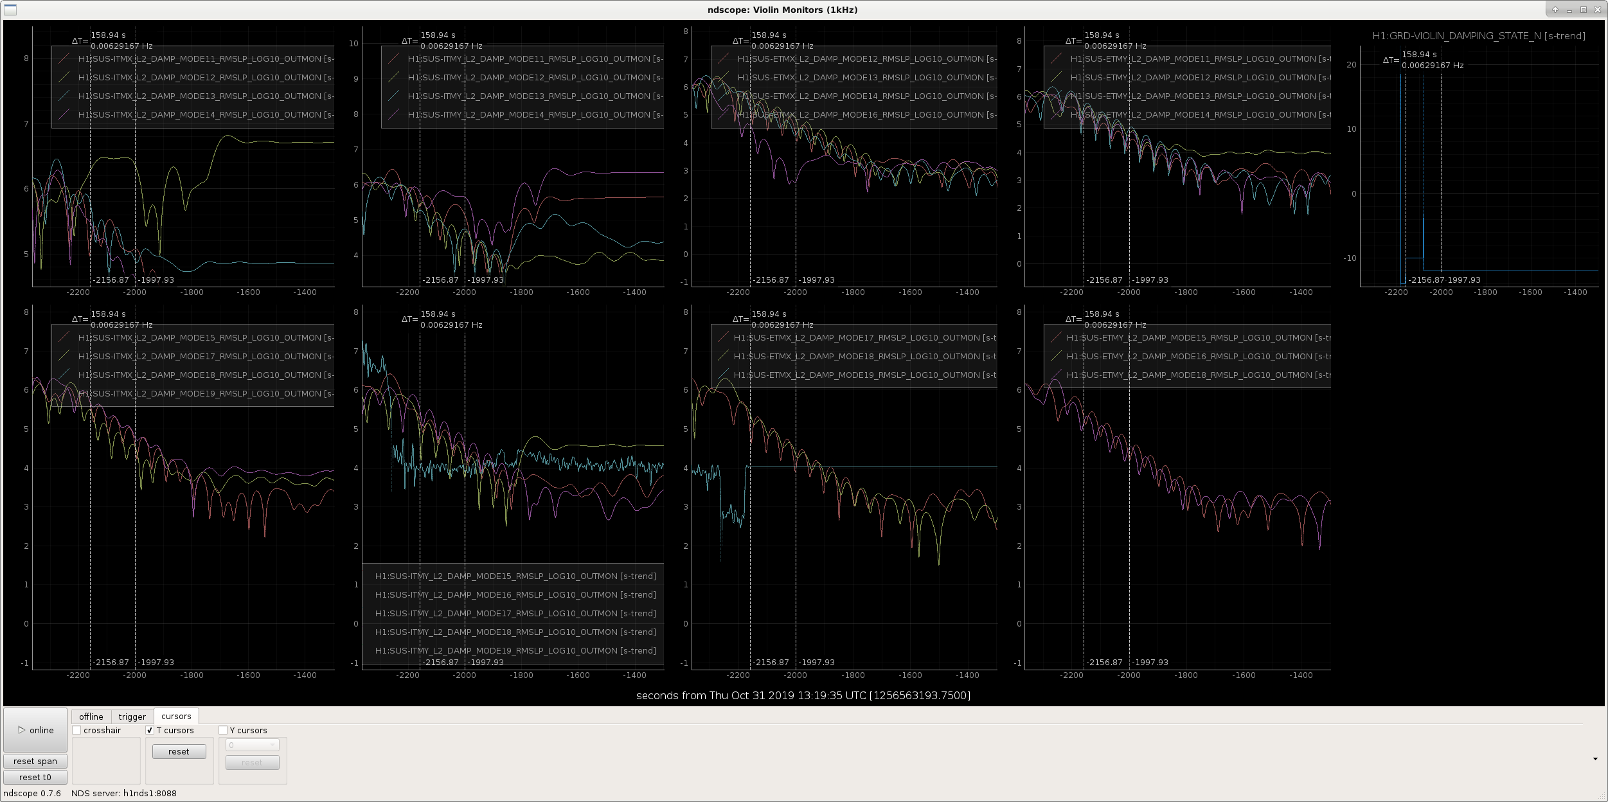1608x802 pixels.
Task: Click legend entry ITMY MODE17 RMSLP_LOG10_OUTMON
Action: 515,613
